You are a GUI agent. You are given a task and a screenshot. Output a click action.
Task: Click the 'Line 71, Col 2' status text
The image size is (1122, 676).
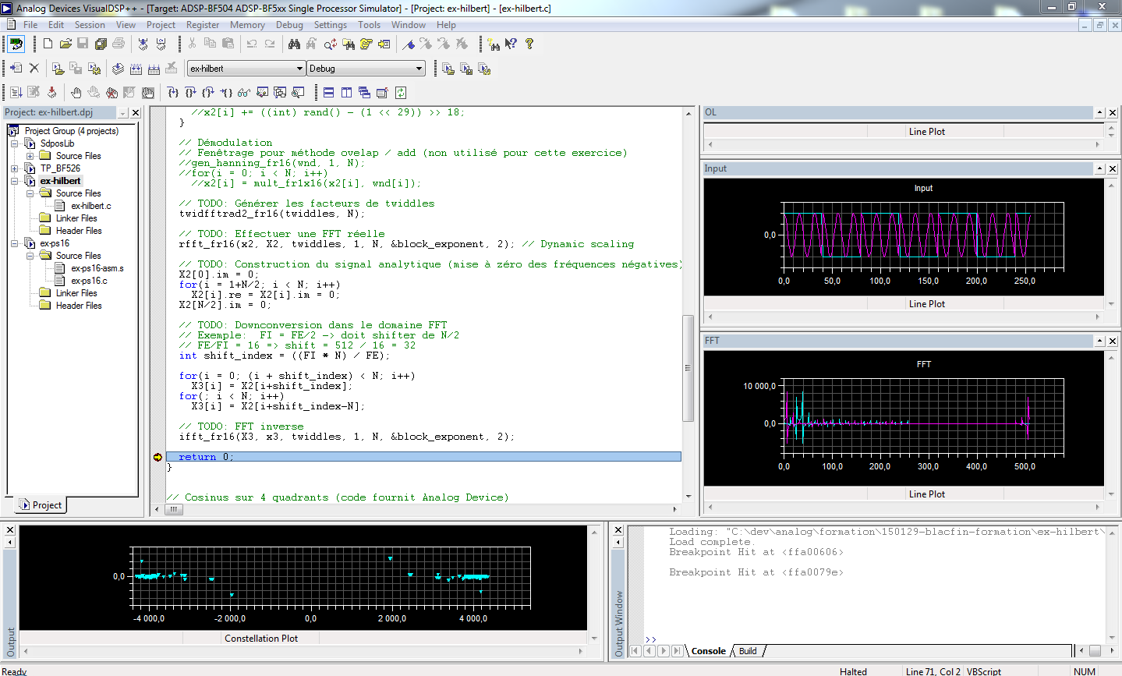pyautogui.click(x=933, y=671)
